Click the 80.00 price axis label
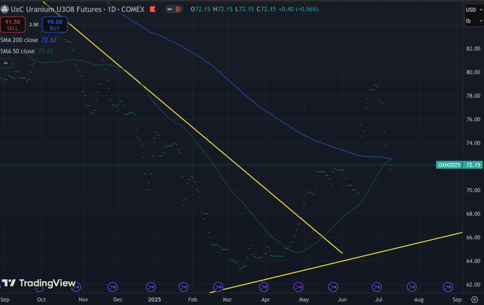This screenshot has height=305, width=484. click(473, 72)
